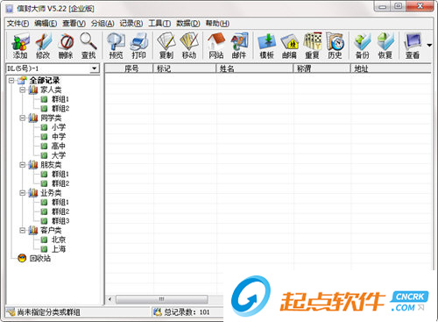This screenshot has width=438, height=322.
Task: Click the 删除 (Delete) toolbar icon
Action: pos(66,46)
